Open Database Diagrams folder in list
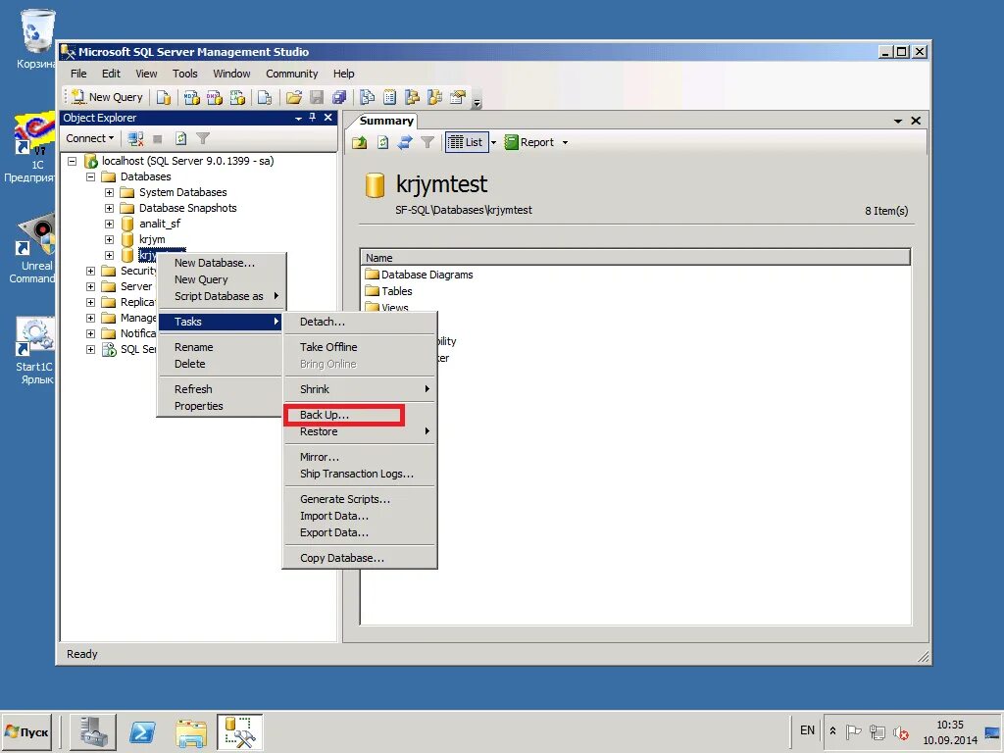The width and height of the screenshot is (1004, 753). tap(420, 275)
